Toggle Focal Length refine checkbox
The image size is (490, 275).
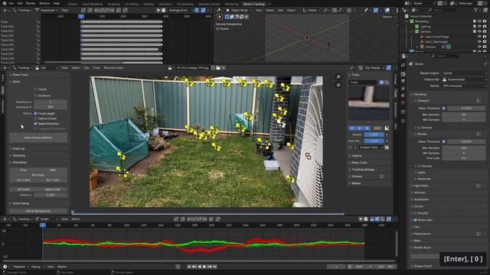35,114
